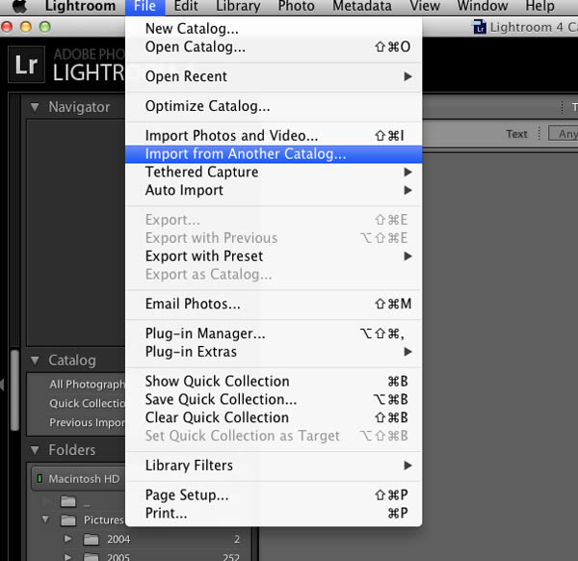Select Show Quick Collection

click(x=274, y=382)
